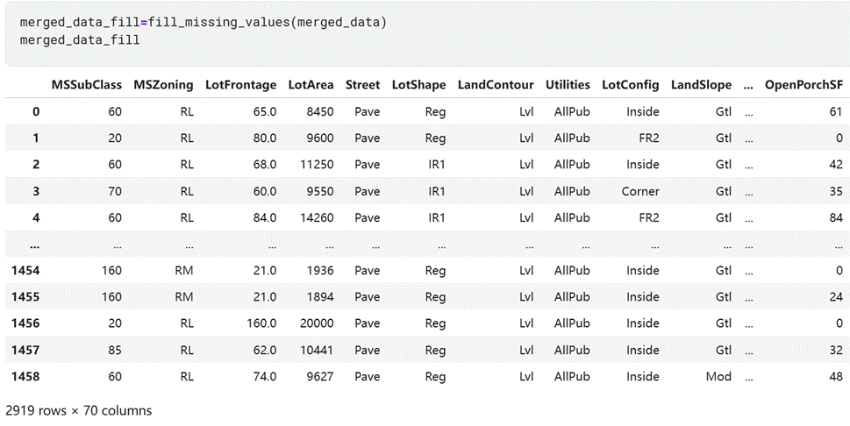Click the LotArea value 9600
The image size is (850, 426).
tap(319, 138)
